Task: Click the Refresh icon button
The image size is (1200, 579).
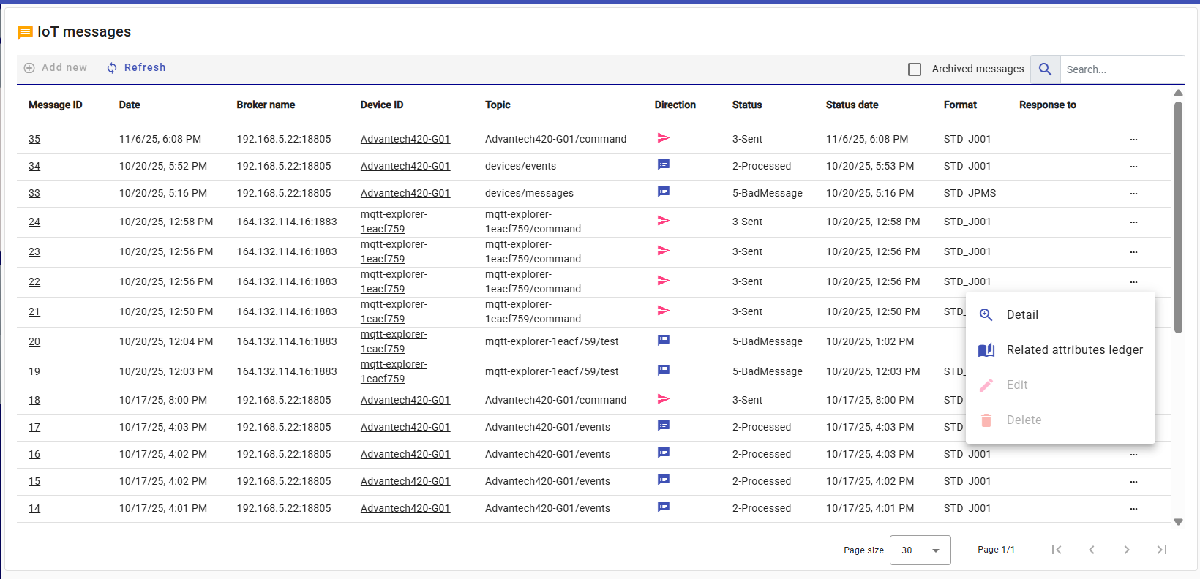Action: pyautogui.click(x=112, y=68)
